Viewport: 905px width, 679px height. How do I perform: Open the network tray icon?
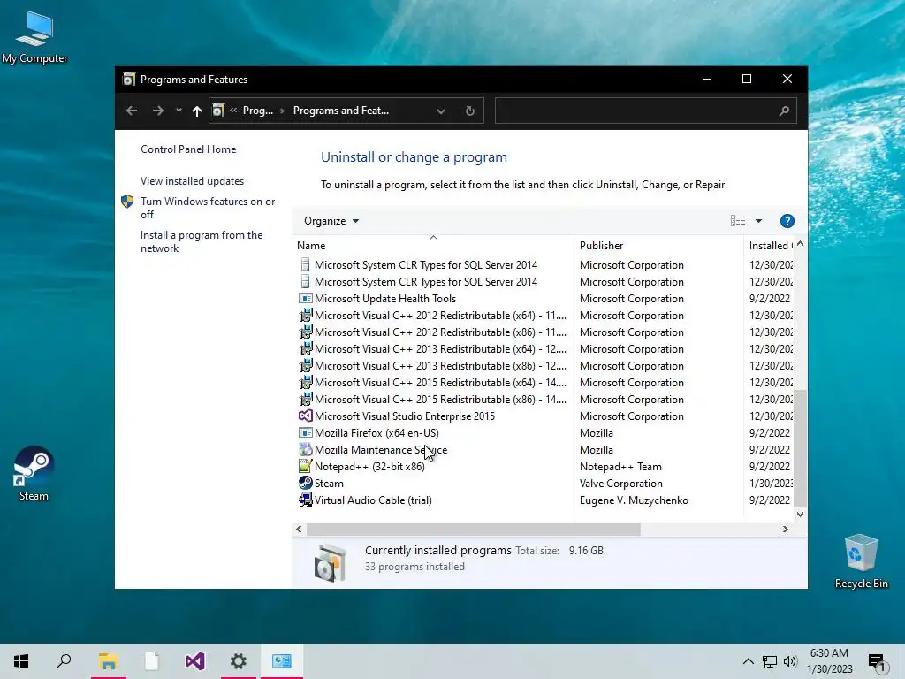click(770, 661)
